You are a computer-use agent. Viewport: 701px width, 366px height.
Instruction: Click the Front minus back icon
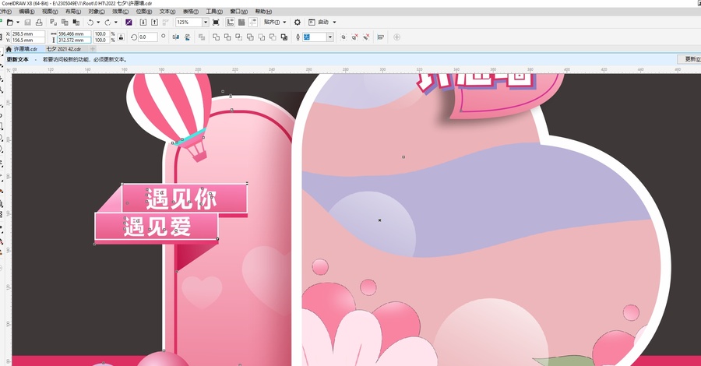coord(262,37)
